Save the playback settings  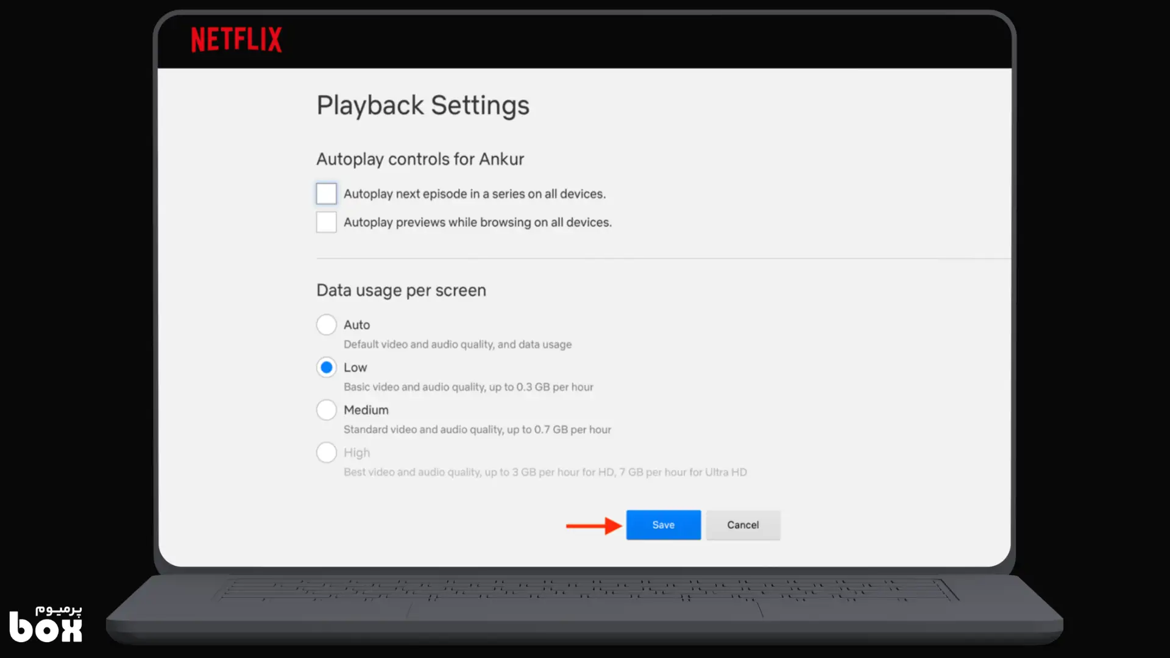pos(664,525)
